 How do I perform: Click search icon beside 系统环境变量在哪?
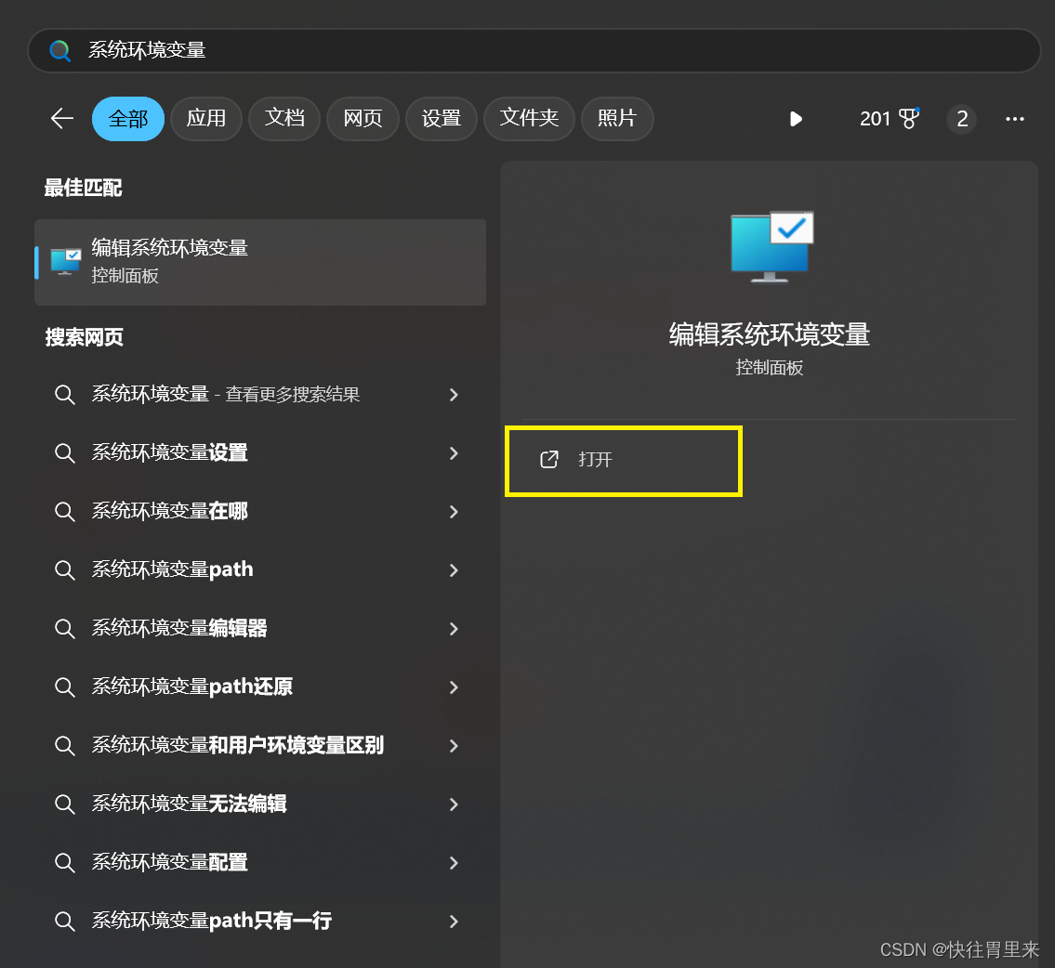(64, 512)
